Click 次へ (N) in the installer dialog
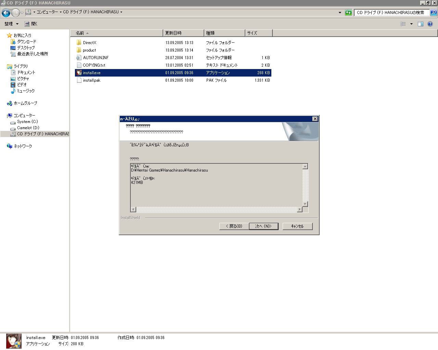Screen dimensions: 438x350 tap(263, 226)
